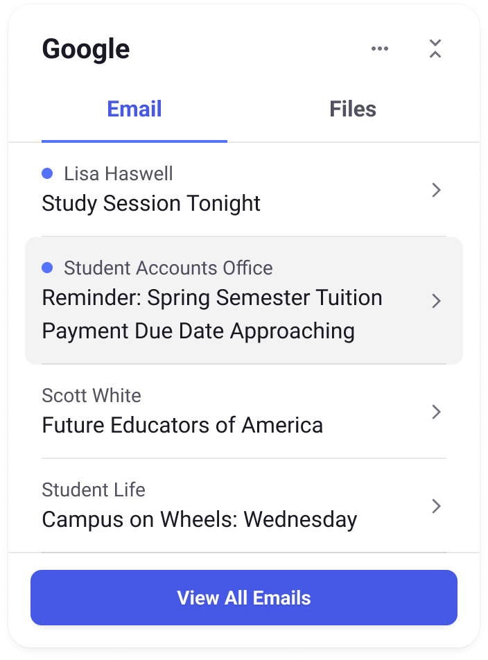Image resolution: width=488 pixels, height=660 pixels.
Task: Expand the Future Educators of America chevron
Action: coord(436,412)
